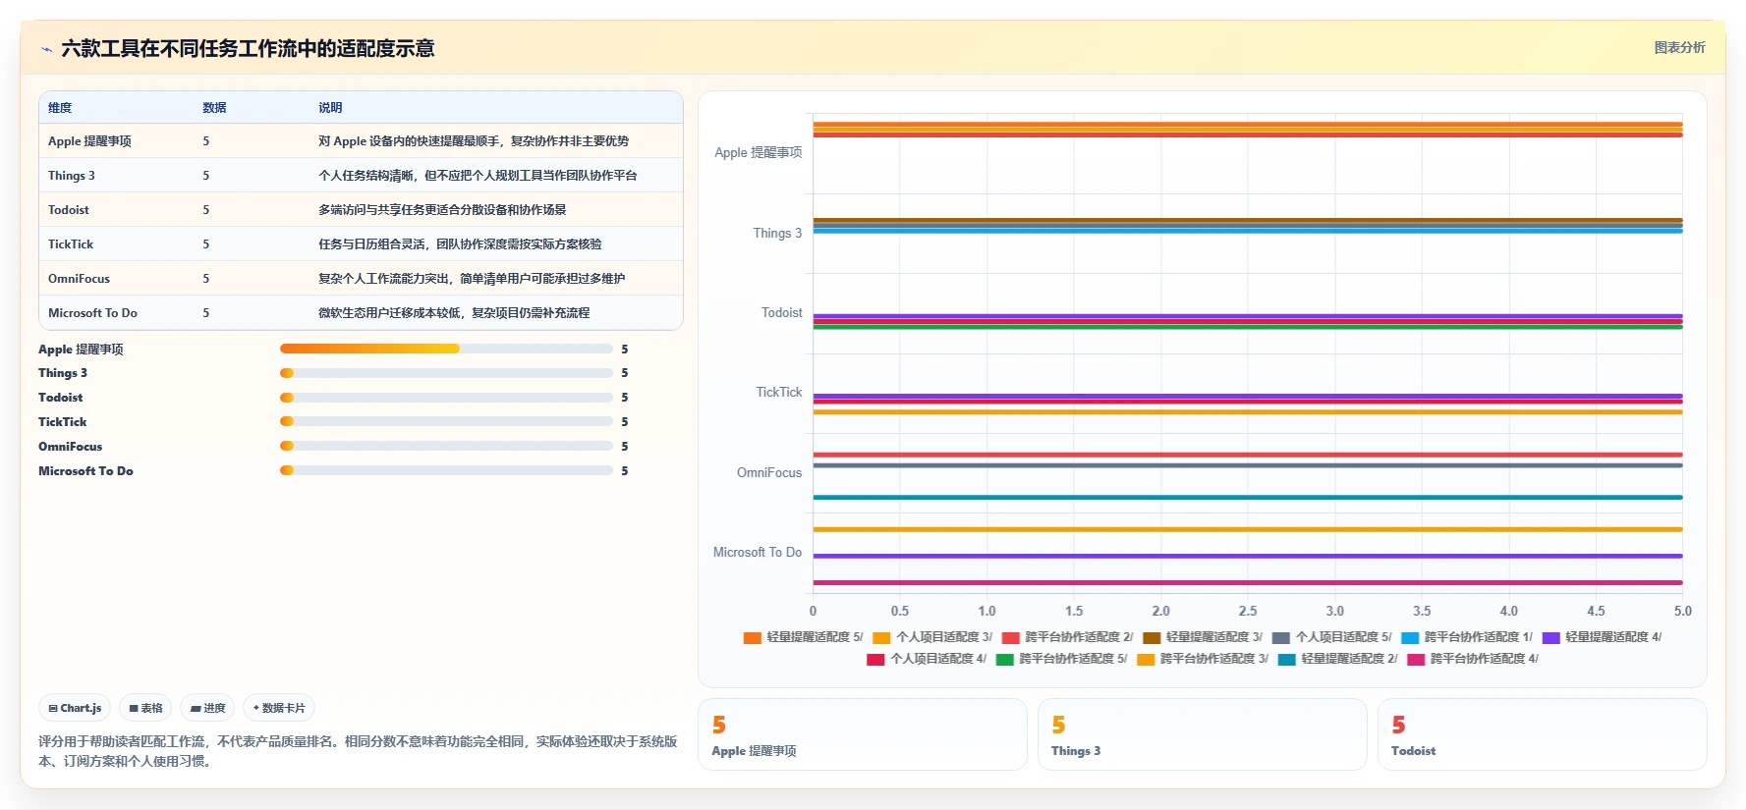This screenshot has width=1746, height=810.
Task: Click the footnote text starting with 评分用于帮助读者
Action: pyautogui.click(x=358, y=751)
